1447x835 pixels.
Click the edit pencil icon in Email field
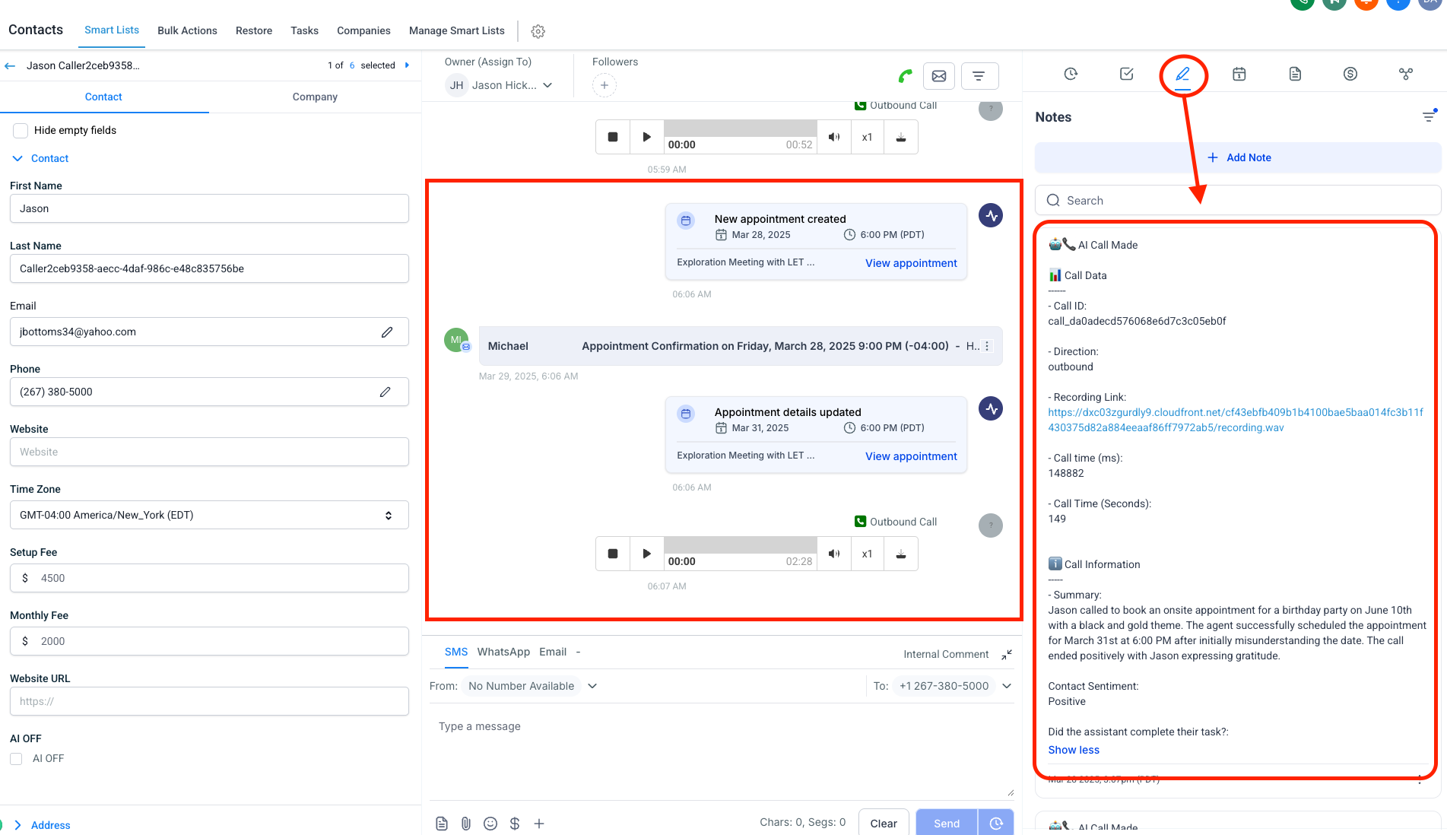pos(387,332)
